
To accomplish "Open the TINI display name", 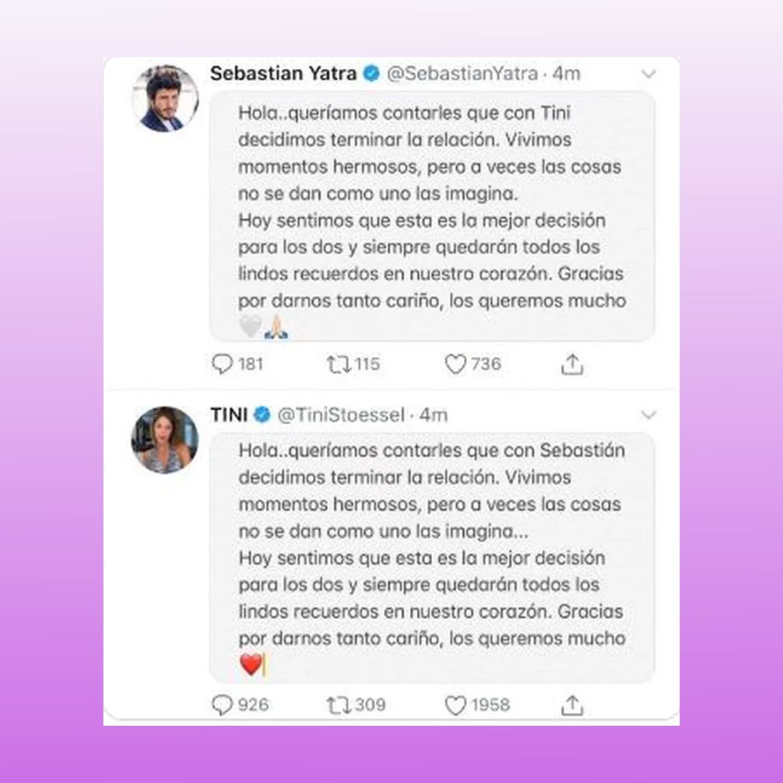I will pyautogui.click(x=228, y=415).
